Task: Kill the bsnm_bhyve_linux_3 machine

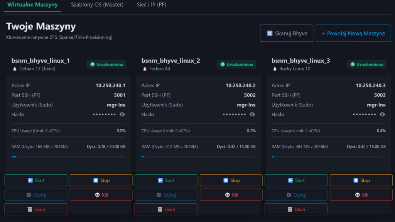Action: 361,195
